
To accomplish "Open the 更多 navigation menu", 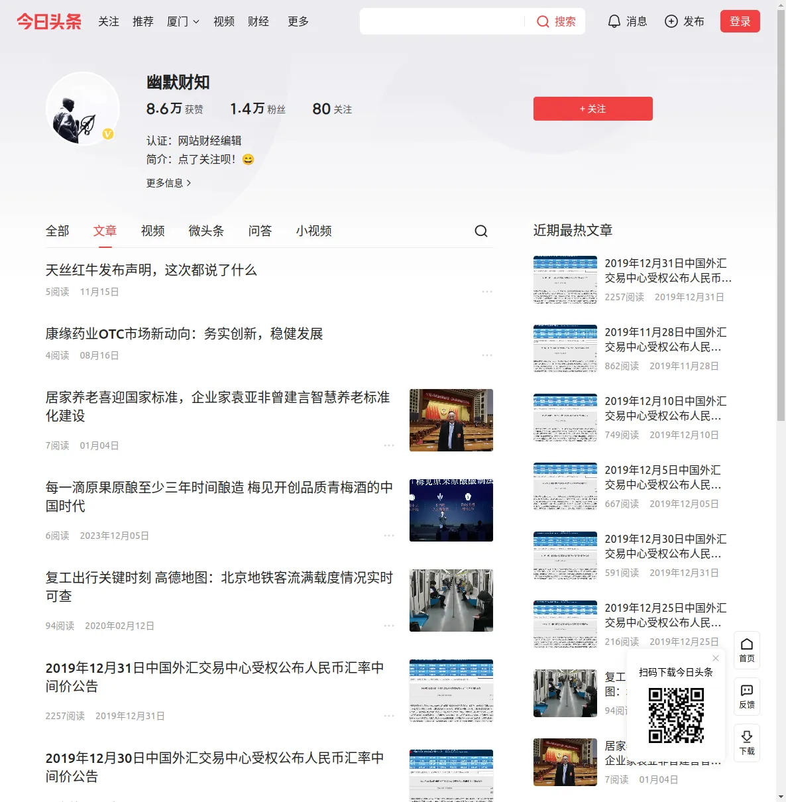I will pyautogui.click(x=298, y=22).
